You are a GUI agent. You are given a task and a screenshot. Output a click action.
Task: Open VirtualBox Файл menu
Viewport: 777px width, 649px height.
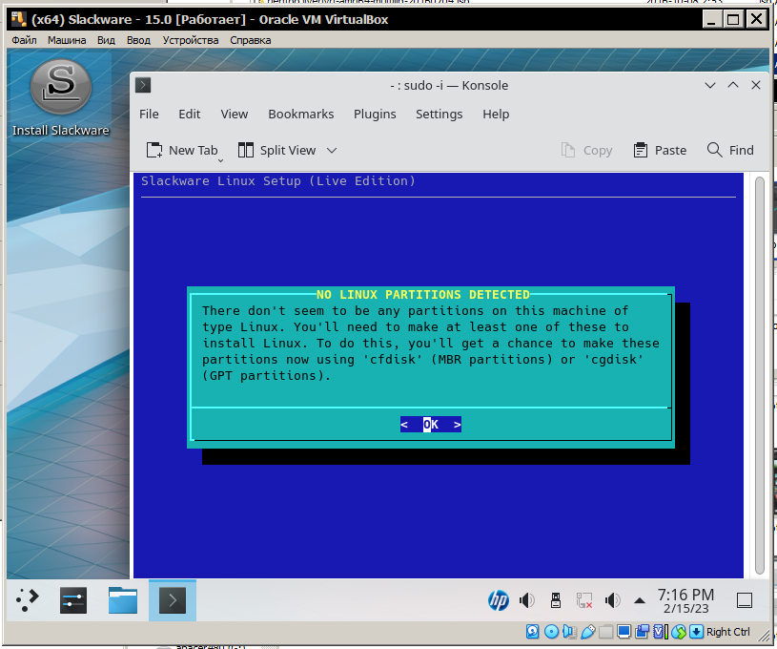coord(24,40)
